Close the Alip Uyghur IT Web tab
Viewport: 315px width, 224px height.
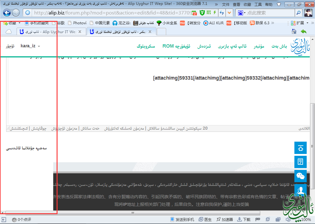coord(80,32)
